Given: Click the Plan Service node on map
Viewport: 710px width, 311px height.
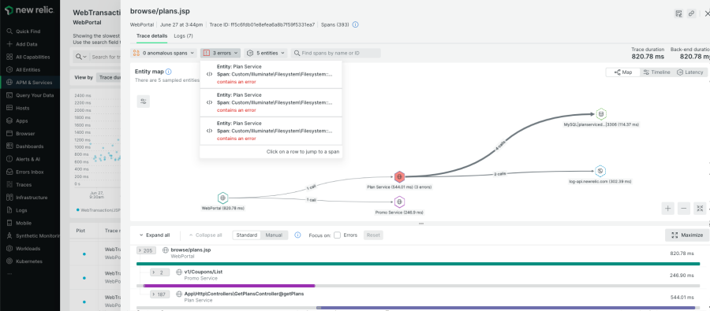Looking at the screenshot, I should [399, 176].
